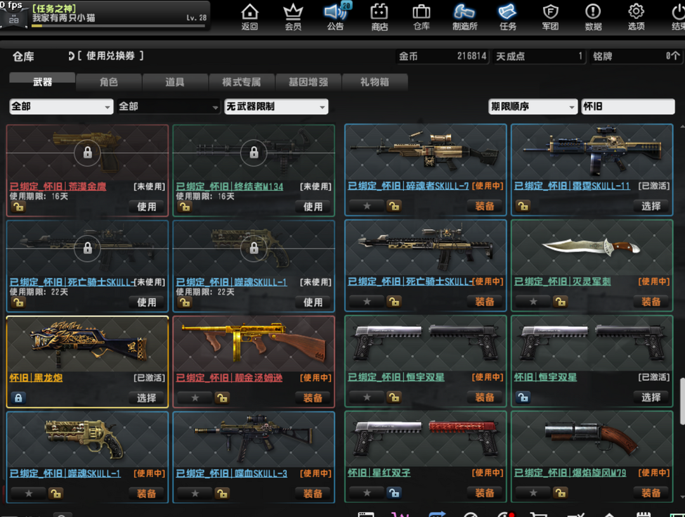This screenshot has width=685, height=517.
Task: Switch to the 礼物箱 tab
Action: [x=375, y=82]
